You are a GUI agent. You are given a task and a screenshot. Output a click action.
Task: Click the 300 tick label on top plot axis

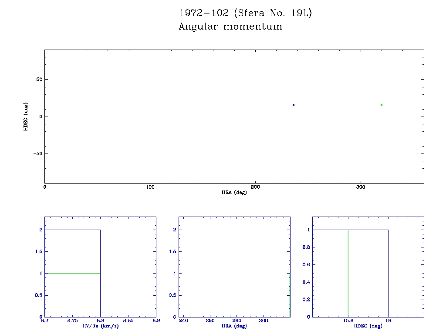(361, 187)
